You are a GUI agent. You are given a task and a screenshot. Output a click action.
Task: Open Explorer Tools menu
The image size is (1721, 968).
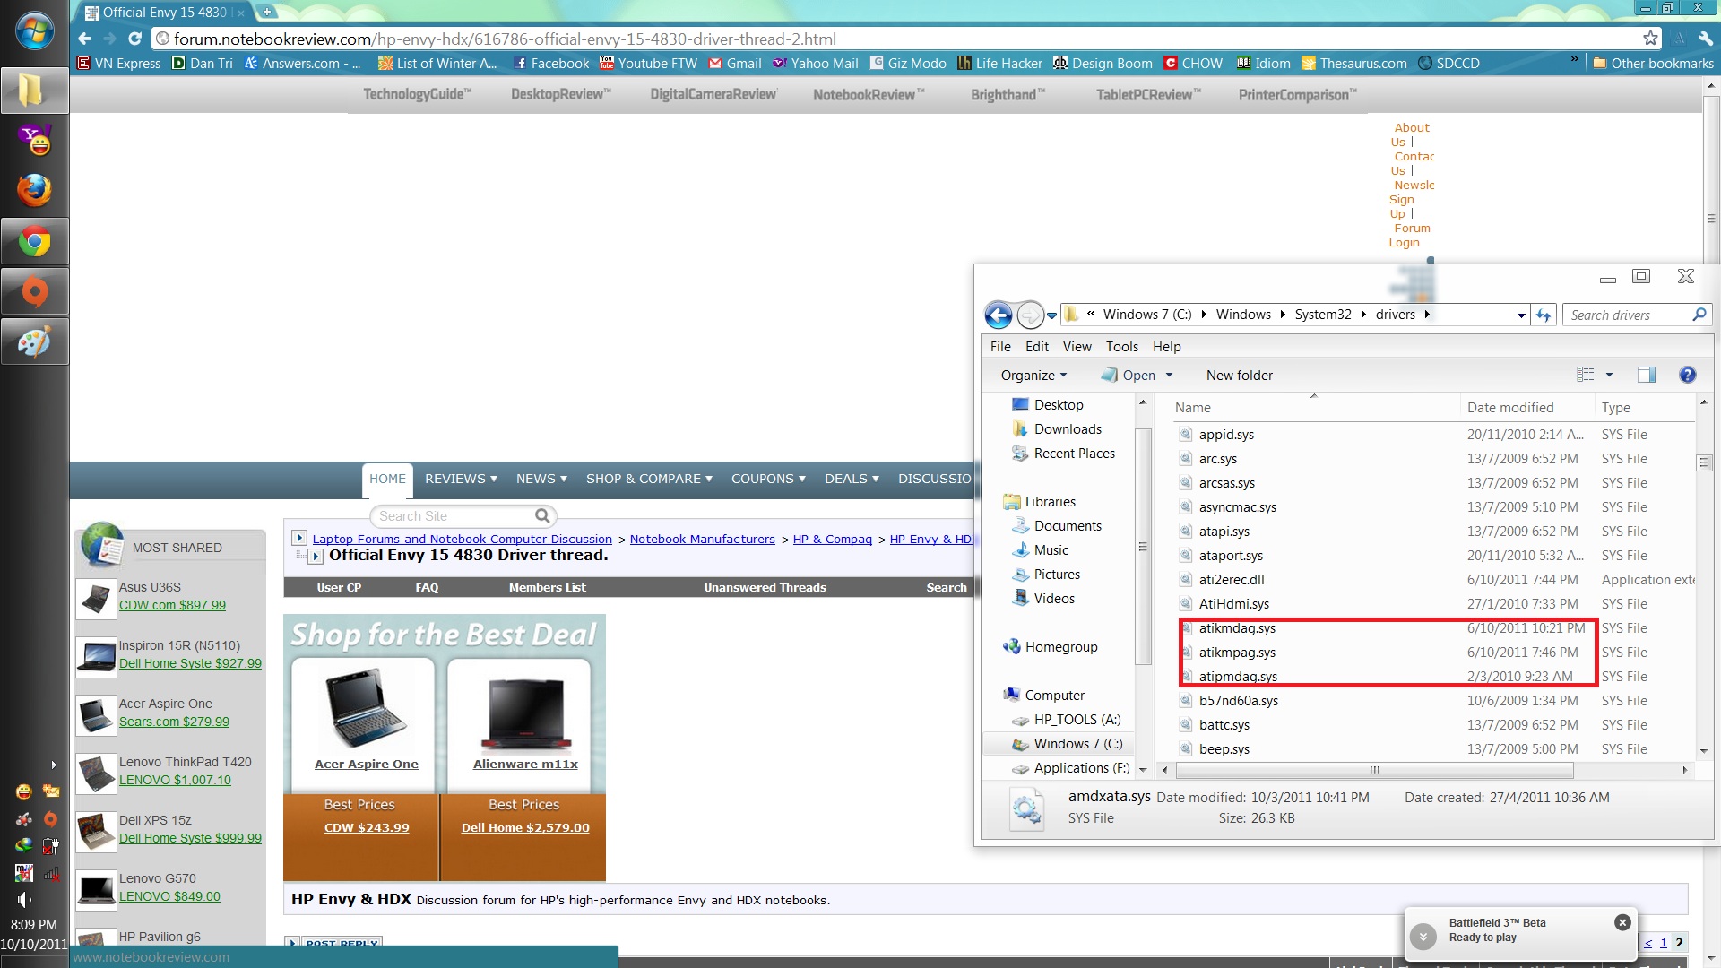click(x=1121, y=346)
